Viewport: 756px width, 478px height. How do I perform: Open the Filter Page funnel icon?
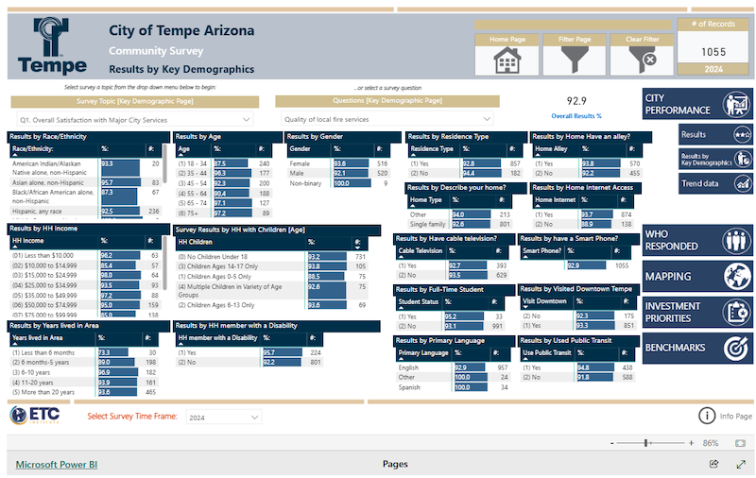[575, 60]
